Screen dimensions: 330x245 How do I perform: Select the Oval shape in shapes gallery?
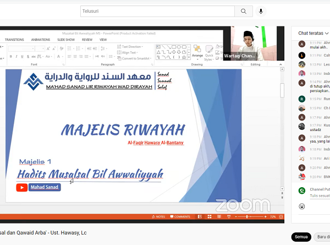(179, 47)
